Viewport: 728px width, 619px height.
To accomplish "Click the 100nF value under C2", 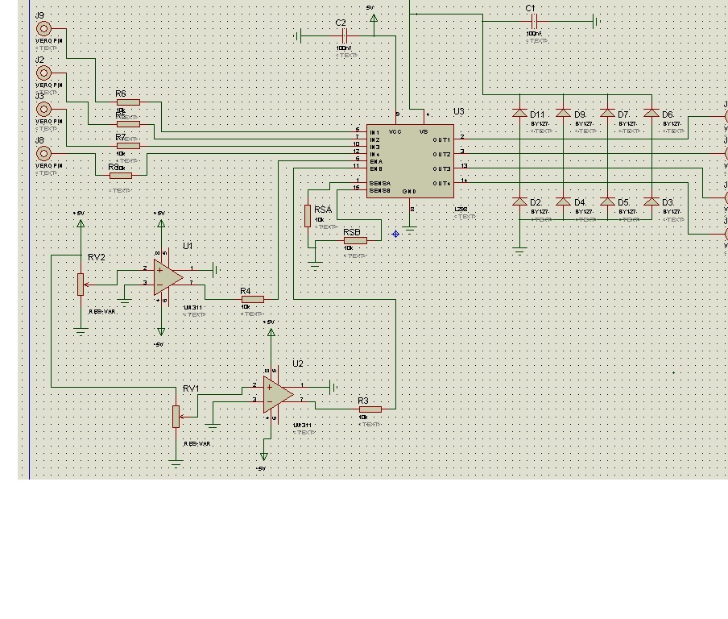I will [x=344, y=48].
